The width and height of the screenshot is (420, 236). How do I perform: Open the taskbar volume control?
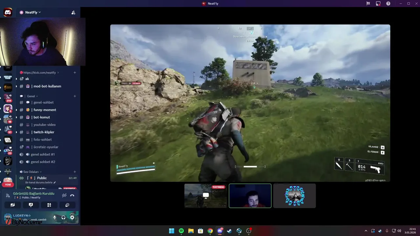(399, 231)
